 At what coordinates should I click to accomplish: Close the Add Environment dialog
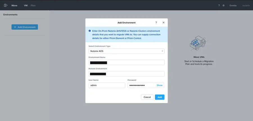click(x=163, y=23)
